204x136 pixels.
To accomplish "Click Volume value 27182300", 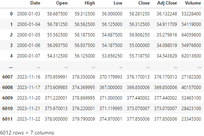I will click(x=191, y=77).
